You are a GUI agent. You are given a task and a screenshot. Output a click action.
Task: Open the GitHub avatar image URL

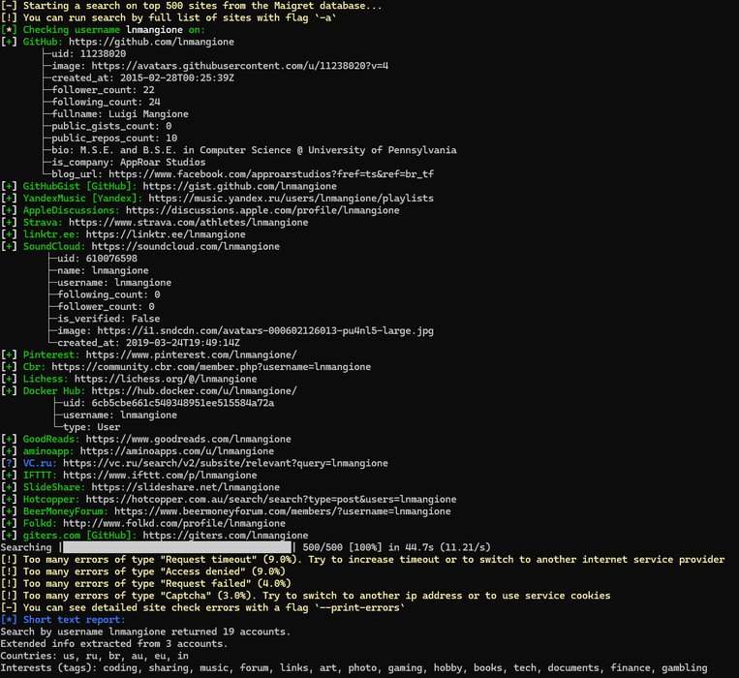[240, 66]
